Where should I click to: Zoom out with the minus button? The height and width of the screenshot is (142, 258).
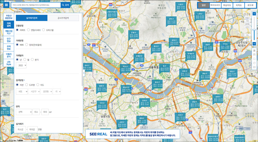coord(254,44)
